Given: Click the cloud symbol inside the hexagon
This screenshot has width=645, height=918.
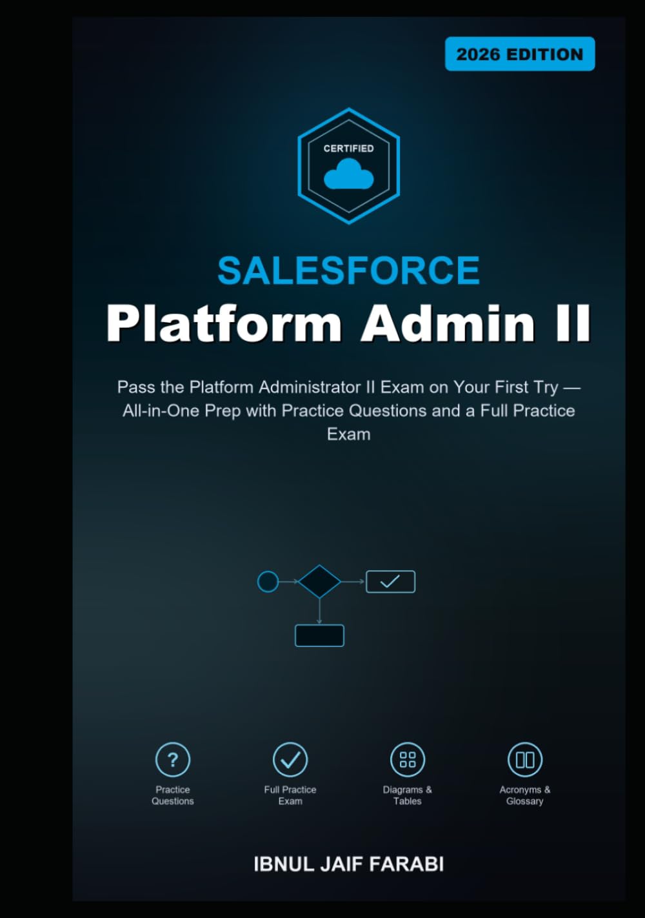Looking at the screenshot, I should click(349, 174).
